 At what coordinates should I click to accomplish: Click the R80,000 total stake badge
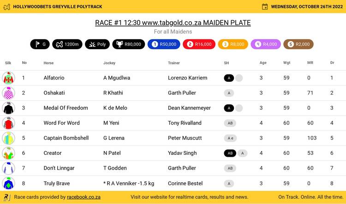128,45
